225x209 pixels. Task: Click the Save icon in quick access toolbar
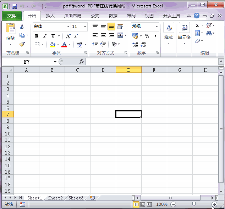(x=15, y=6)
